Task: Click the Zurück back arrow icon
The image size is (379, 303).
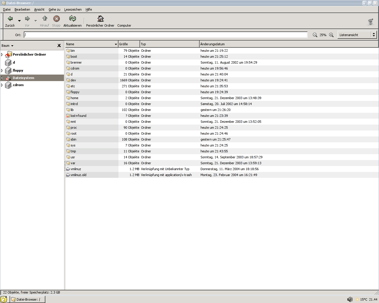Action: point(10,19)
